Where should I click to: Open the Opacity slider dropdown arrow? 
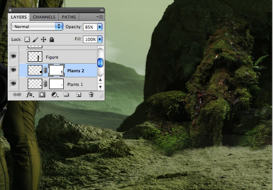click(x=100, y=27)
